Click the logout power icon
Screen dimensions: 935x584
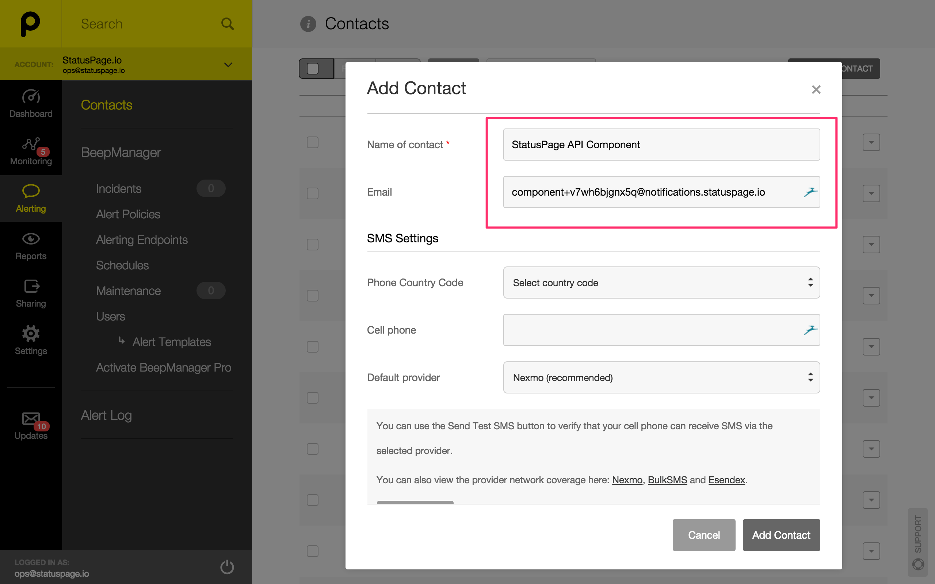pyautogui.click(x=227, y=567)
